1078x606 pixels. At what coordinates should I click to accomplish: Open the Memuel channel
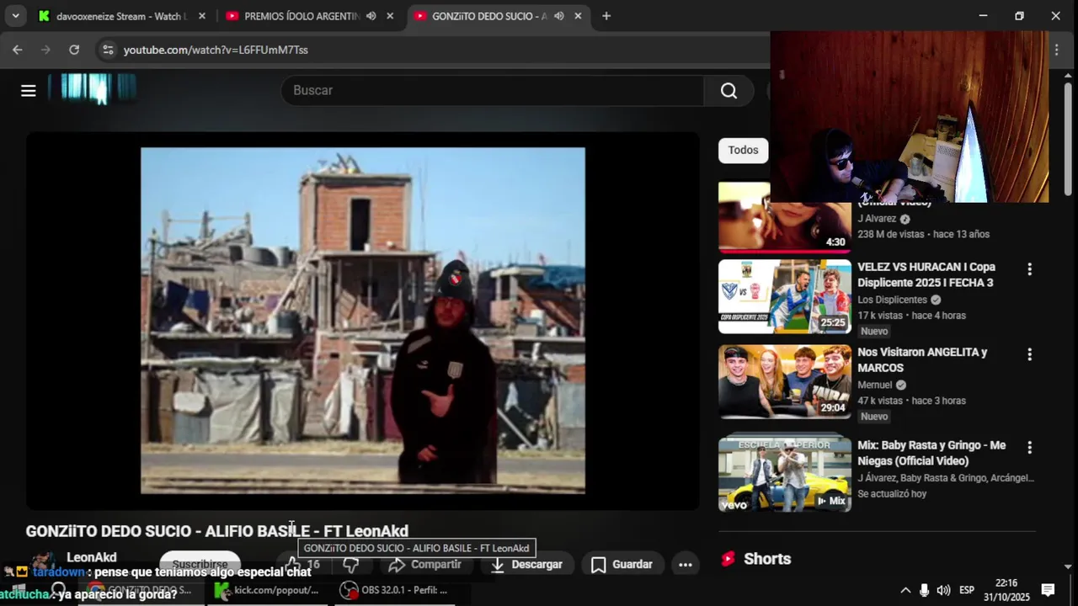[x=874, y=385]
